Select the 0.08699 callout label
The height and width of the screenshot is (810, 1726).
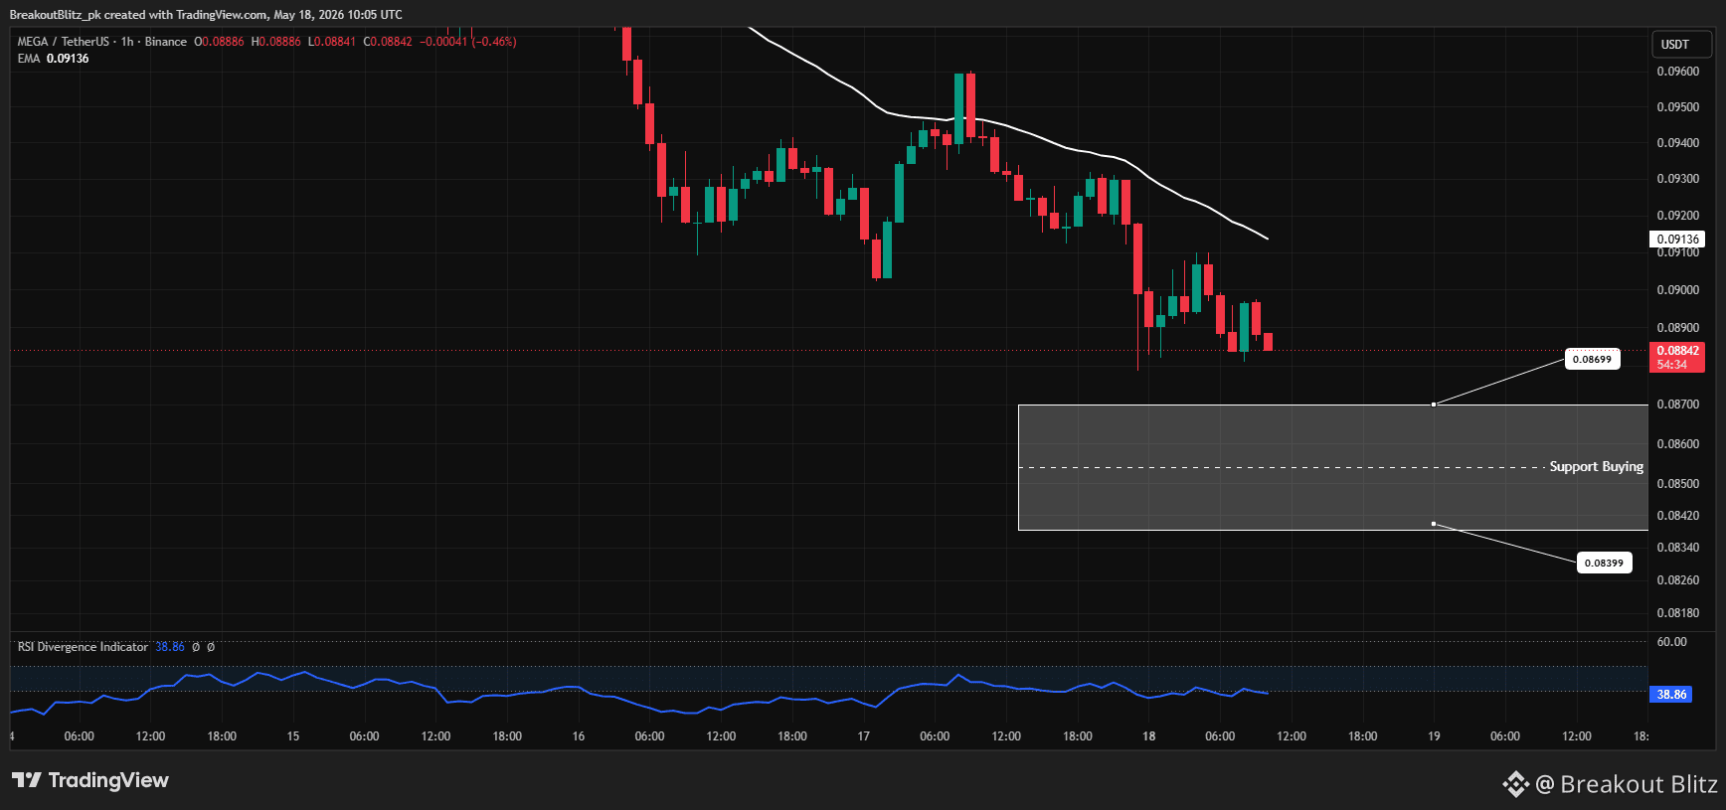pyautogui.click(x=1592, y=359)
